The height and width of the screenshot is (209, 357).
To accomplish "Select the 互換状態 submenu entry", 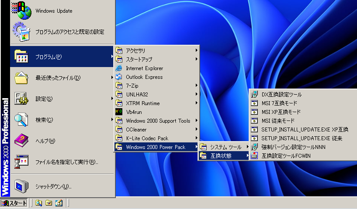I will click(224, 156).
